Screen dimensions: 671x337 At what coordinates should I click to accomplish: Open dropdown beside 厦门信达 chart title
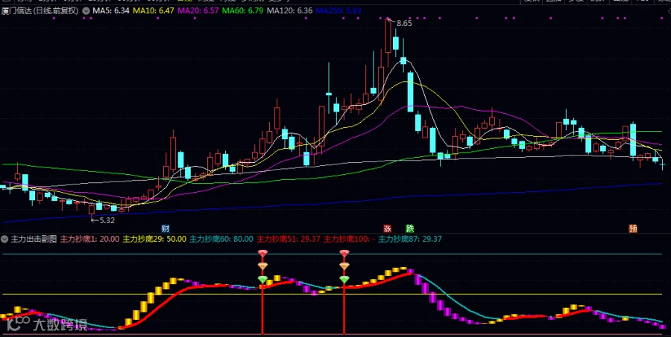coord(86,10)
